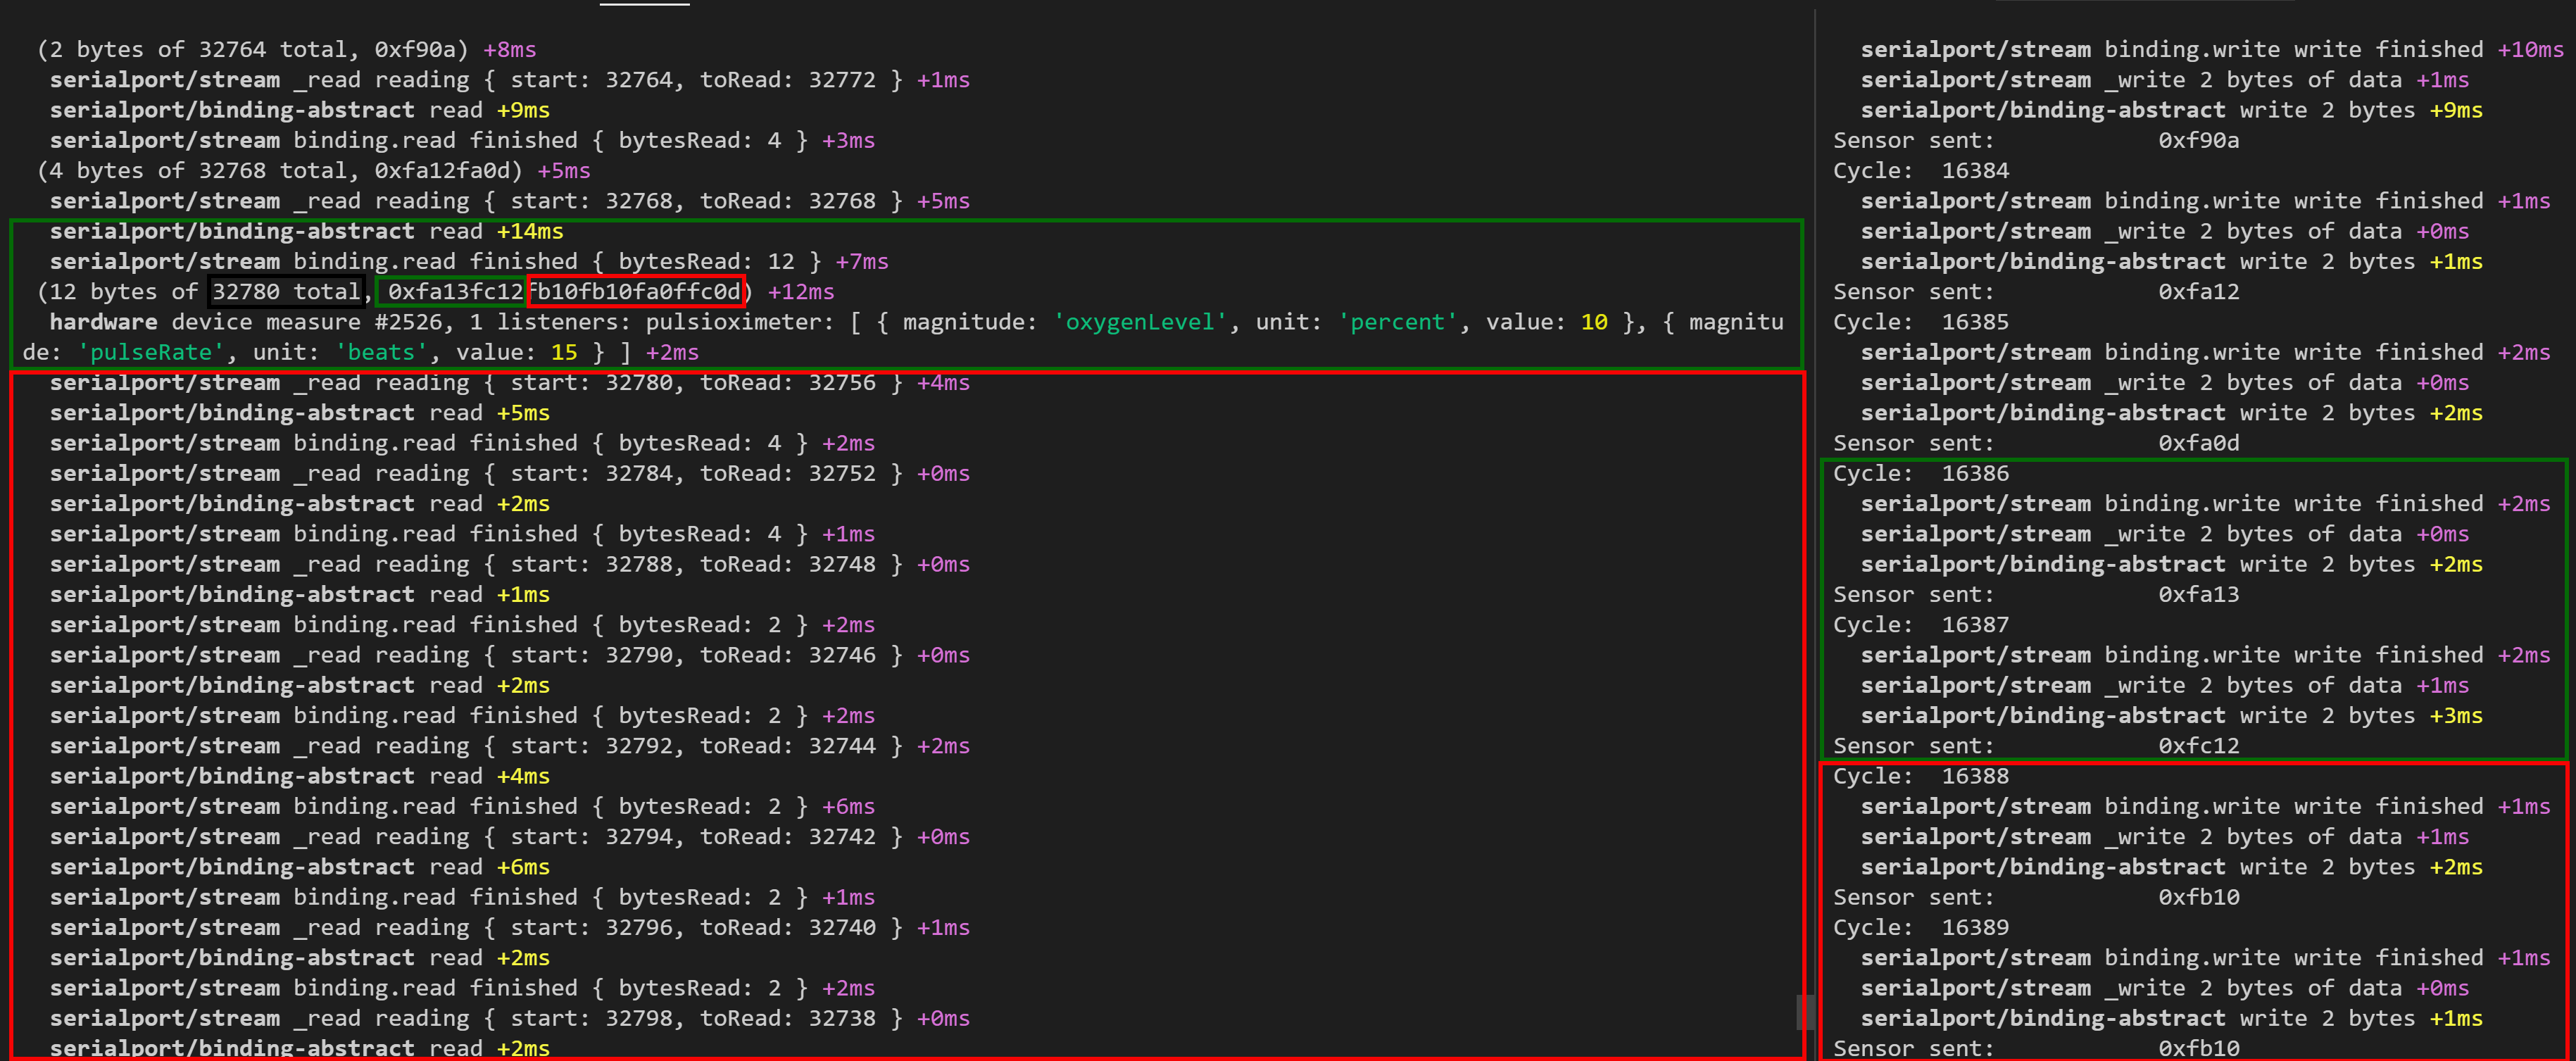
Task: Click the serialport/binding-abstract read +14ms line
Action: (300, 231)
